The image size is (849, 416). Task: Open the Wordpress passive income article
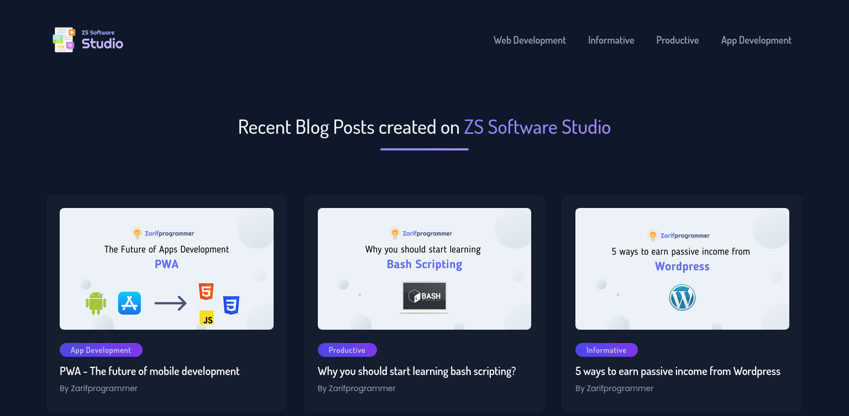click(x=678, y=371)
